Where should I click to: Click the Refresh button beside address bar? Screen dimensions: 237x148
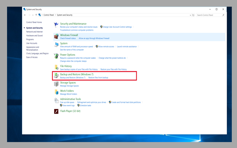[193, 15]
